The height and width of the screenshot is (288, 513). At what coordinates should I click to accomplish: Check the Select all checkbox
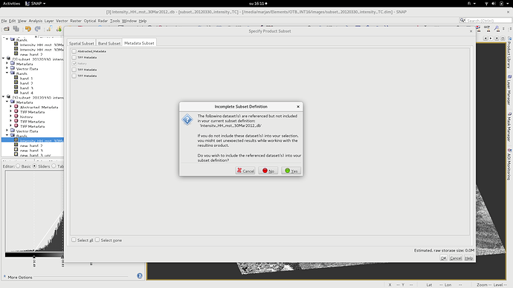pos(74,240)
